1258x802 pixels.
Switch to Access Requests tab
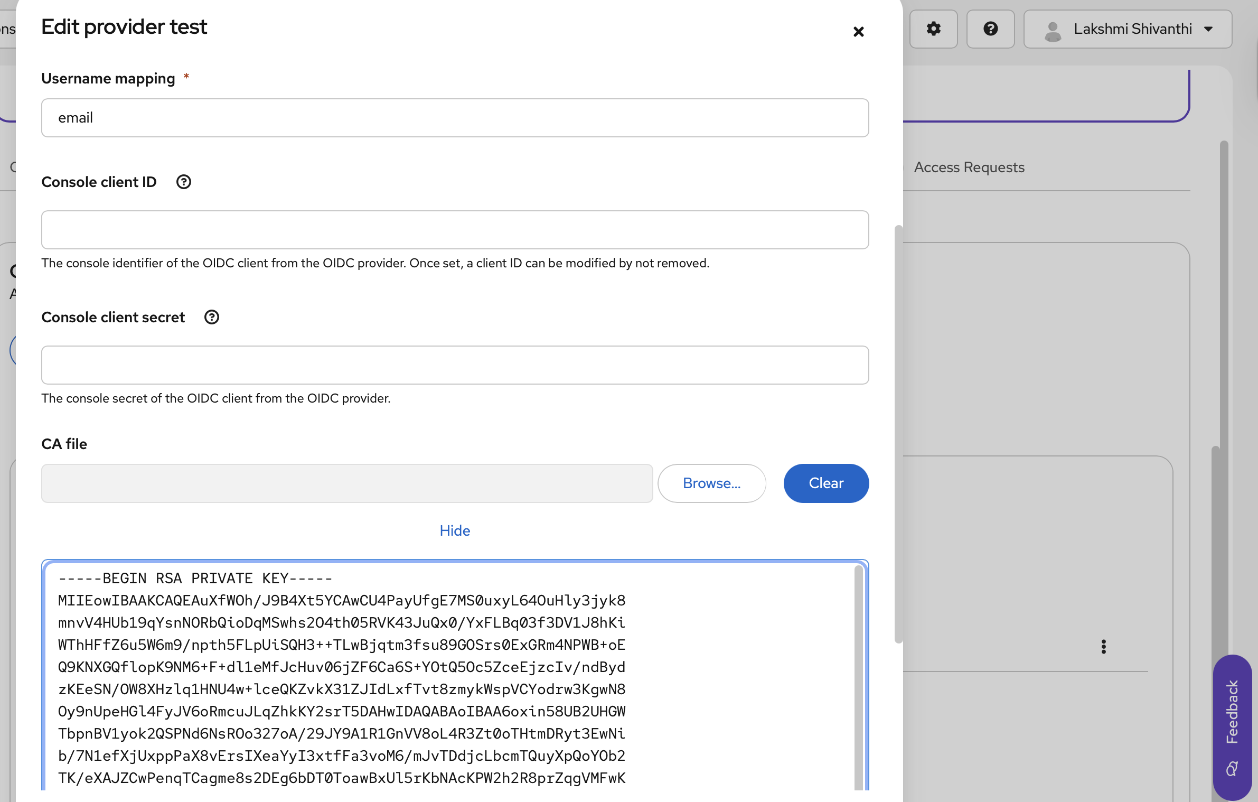click(x=969, y=167)
